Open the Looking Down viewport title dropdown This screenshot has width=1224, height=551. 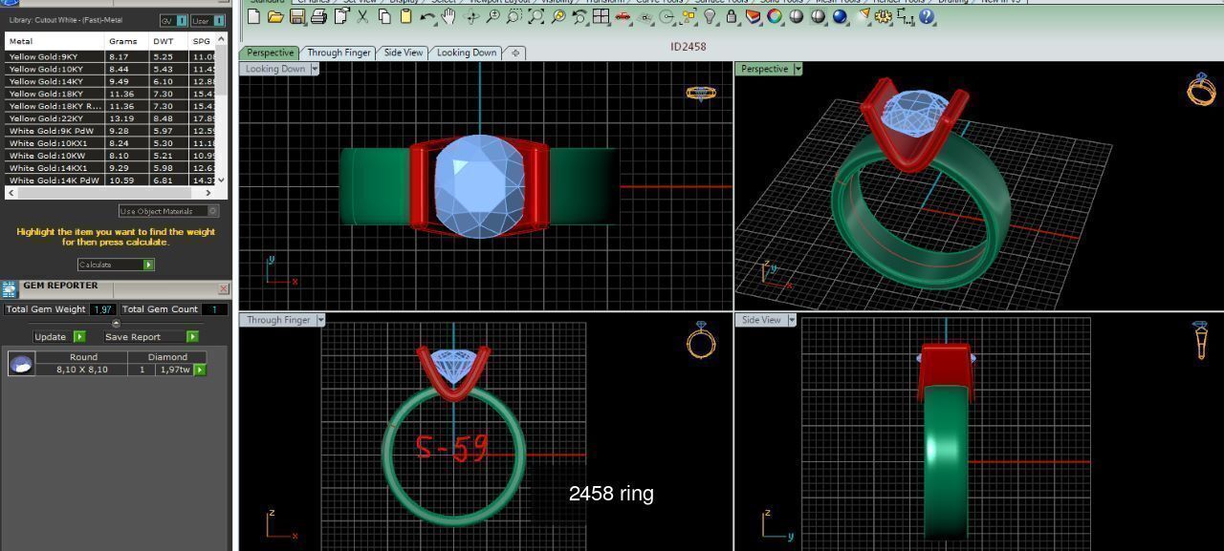(315, 69)
